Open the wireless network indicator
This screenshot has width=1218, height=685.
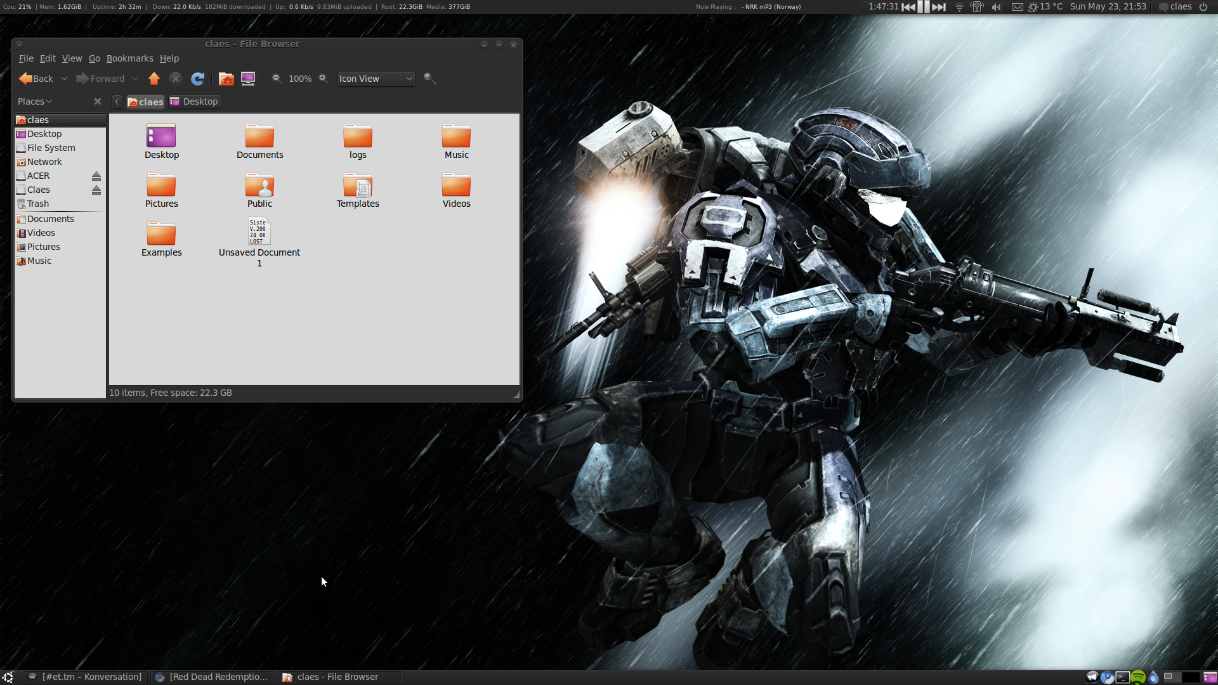(x=959, y=7)
